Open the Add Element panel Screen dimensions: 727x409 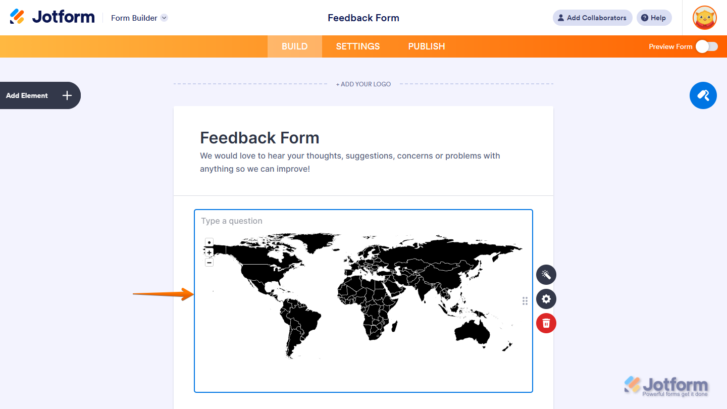click(x=35, y=95)
